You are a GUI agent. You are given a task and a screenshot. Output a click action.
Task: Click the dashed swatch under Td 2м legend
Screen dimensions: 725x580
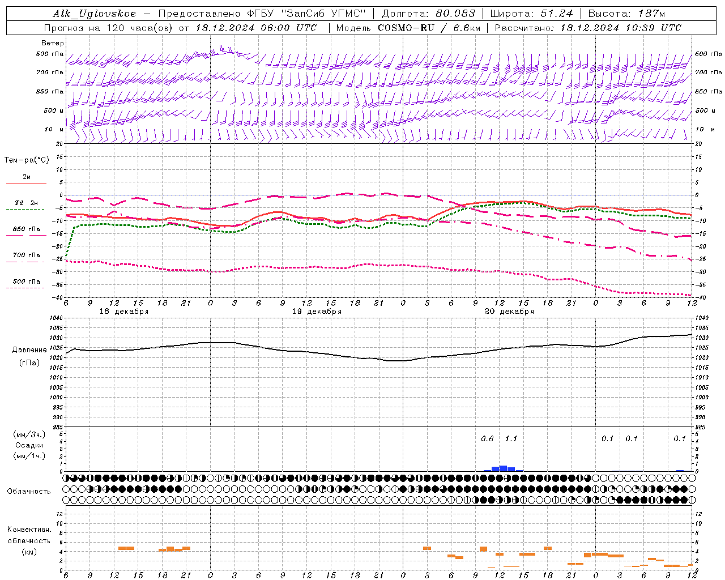click(25, 210)
